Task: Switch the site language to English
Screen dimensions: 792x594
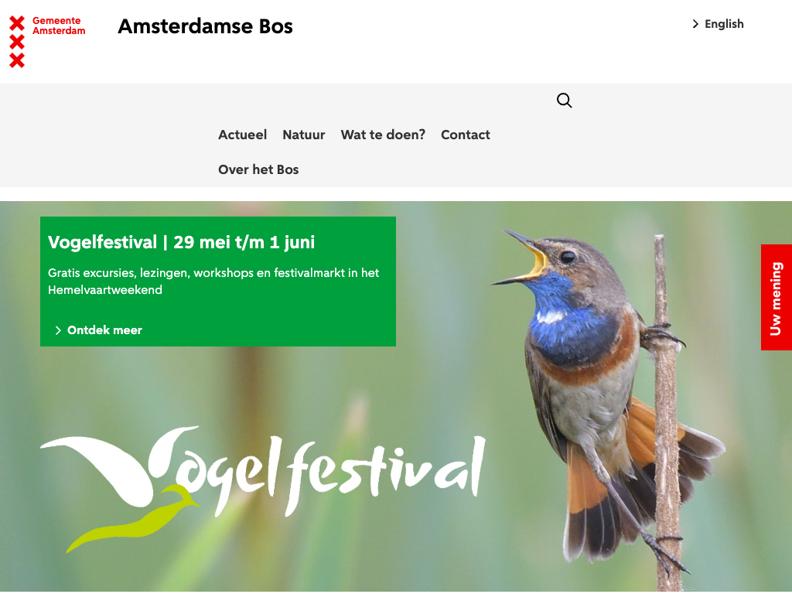Action: tap(724, 24)
